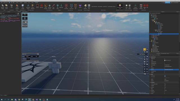This screenshot has height=101, width=180.
Task: Select the highlighted Texture property row
Action: click(x=164, y=70)
